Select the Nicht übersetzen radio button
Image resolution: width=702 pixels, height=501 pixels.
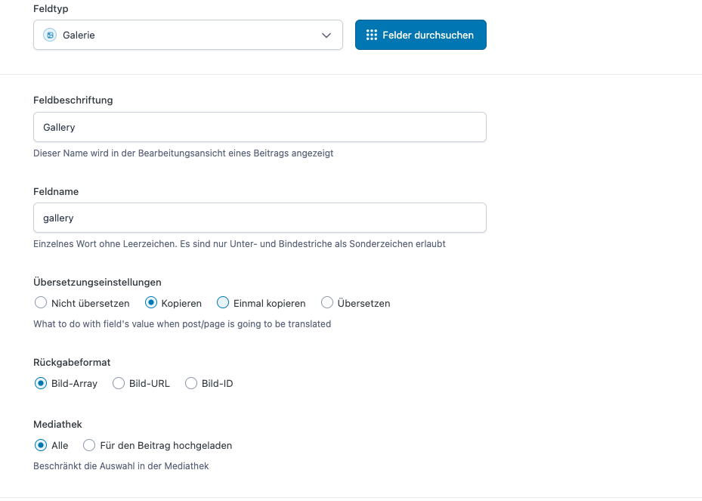tap(41, 303)
